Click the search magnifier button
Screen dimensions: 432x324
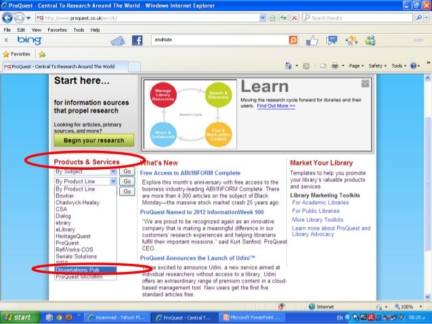coord(419,18)
